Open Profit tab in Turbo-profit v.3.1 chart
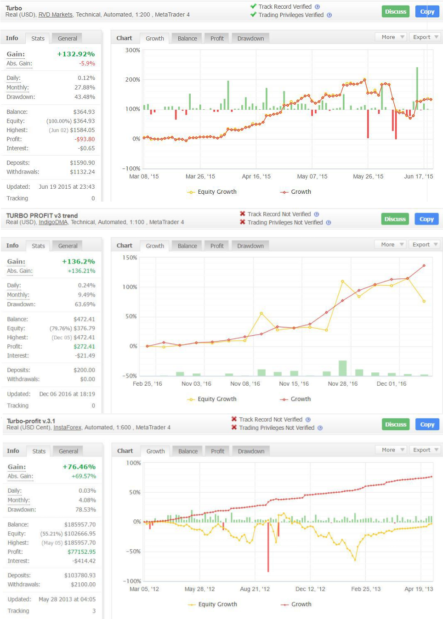 coord(217,451)
